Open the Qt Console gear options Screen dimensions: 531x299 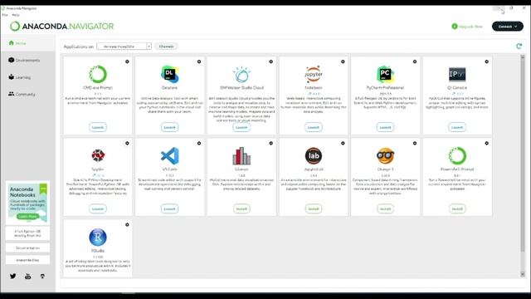(x=487, y=61)
